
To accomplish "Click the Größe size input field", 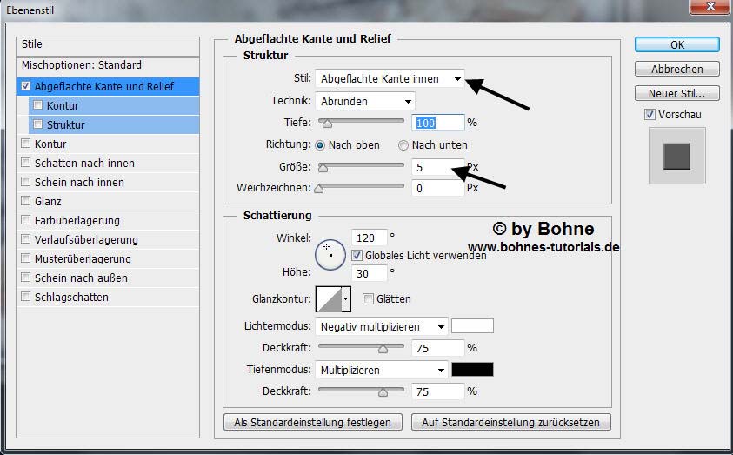I will click(x=437, y=166).
